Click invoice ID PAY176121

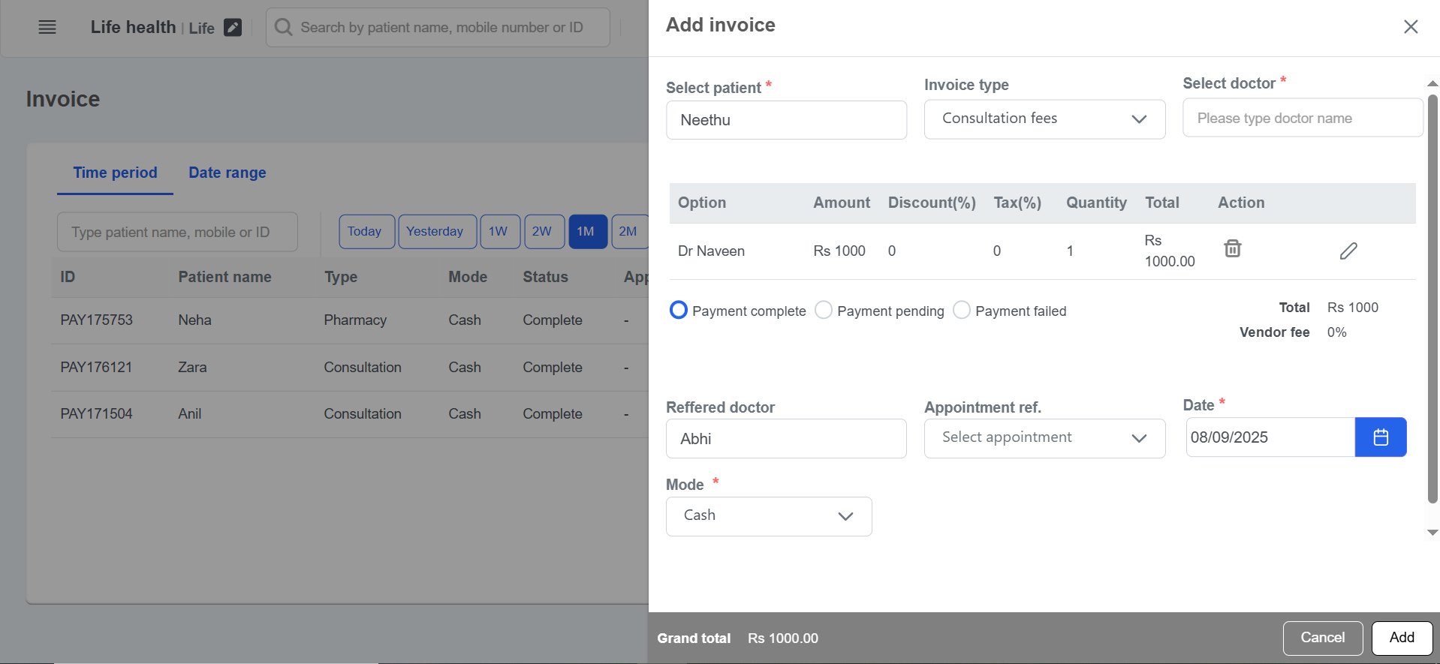(96, 368)
